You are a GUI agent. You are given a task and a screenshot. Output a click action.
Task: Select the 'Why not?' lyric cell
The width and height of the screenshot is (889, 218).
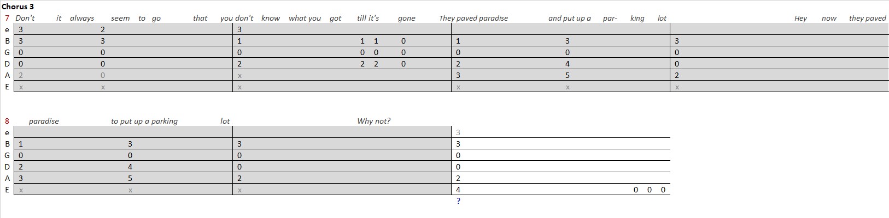(x=374, y=121)
